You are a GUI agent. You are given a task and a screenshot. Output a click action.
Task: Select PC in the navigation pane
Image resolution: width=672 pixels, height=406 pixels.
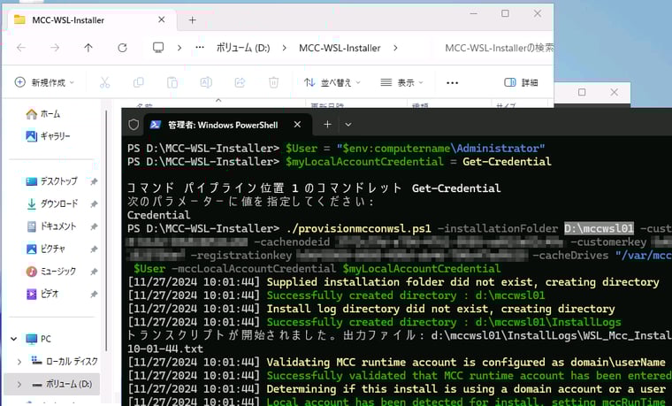[x=39, y=339]
